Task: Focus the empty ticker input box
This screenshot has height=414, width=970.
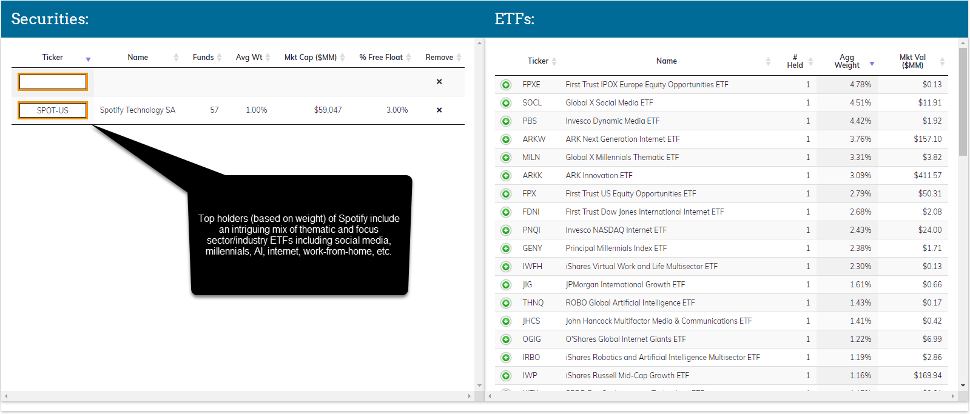Action: coord(53,82)
